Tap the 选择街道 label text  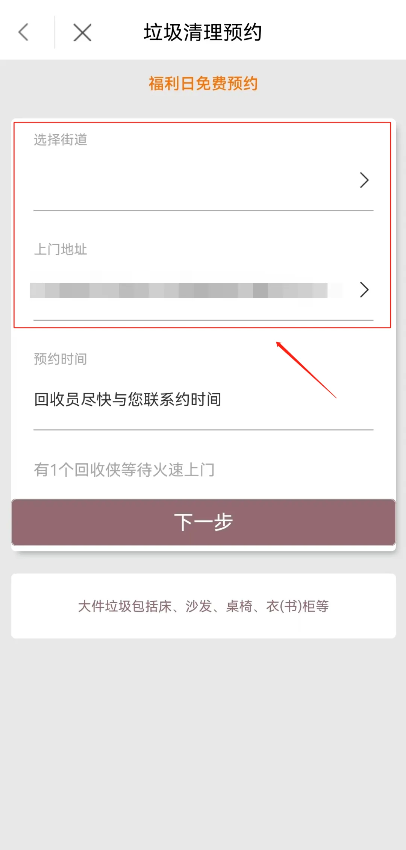[61, 139]
